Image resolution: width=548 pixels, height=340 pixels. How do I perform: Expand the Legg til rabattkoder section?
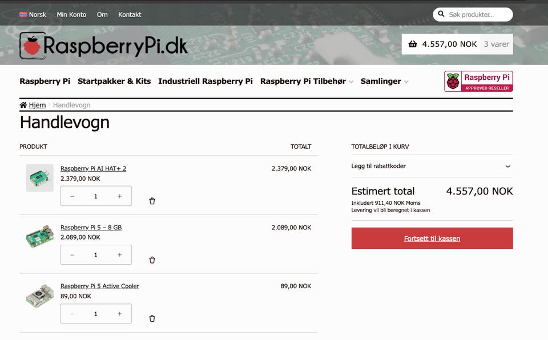tap(432, 166)
